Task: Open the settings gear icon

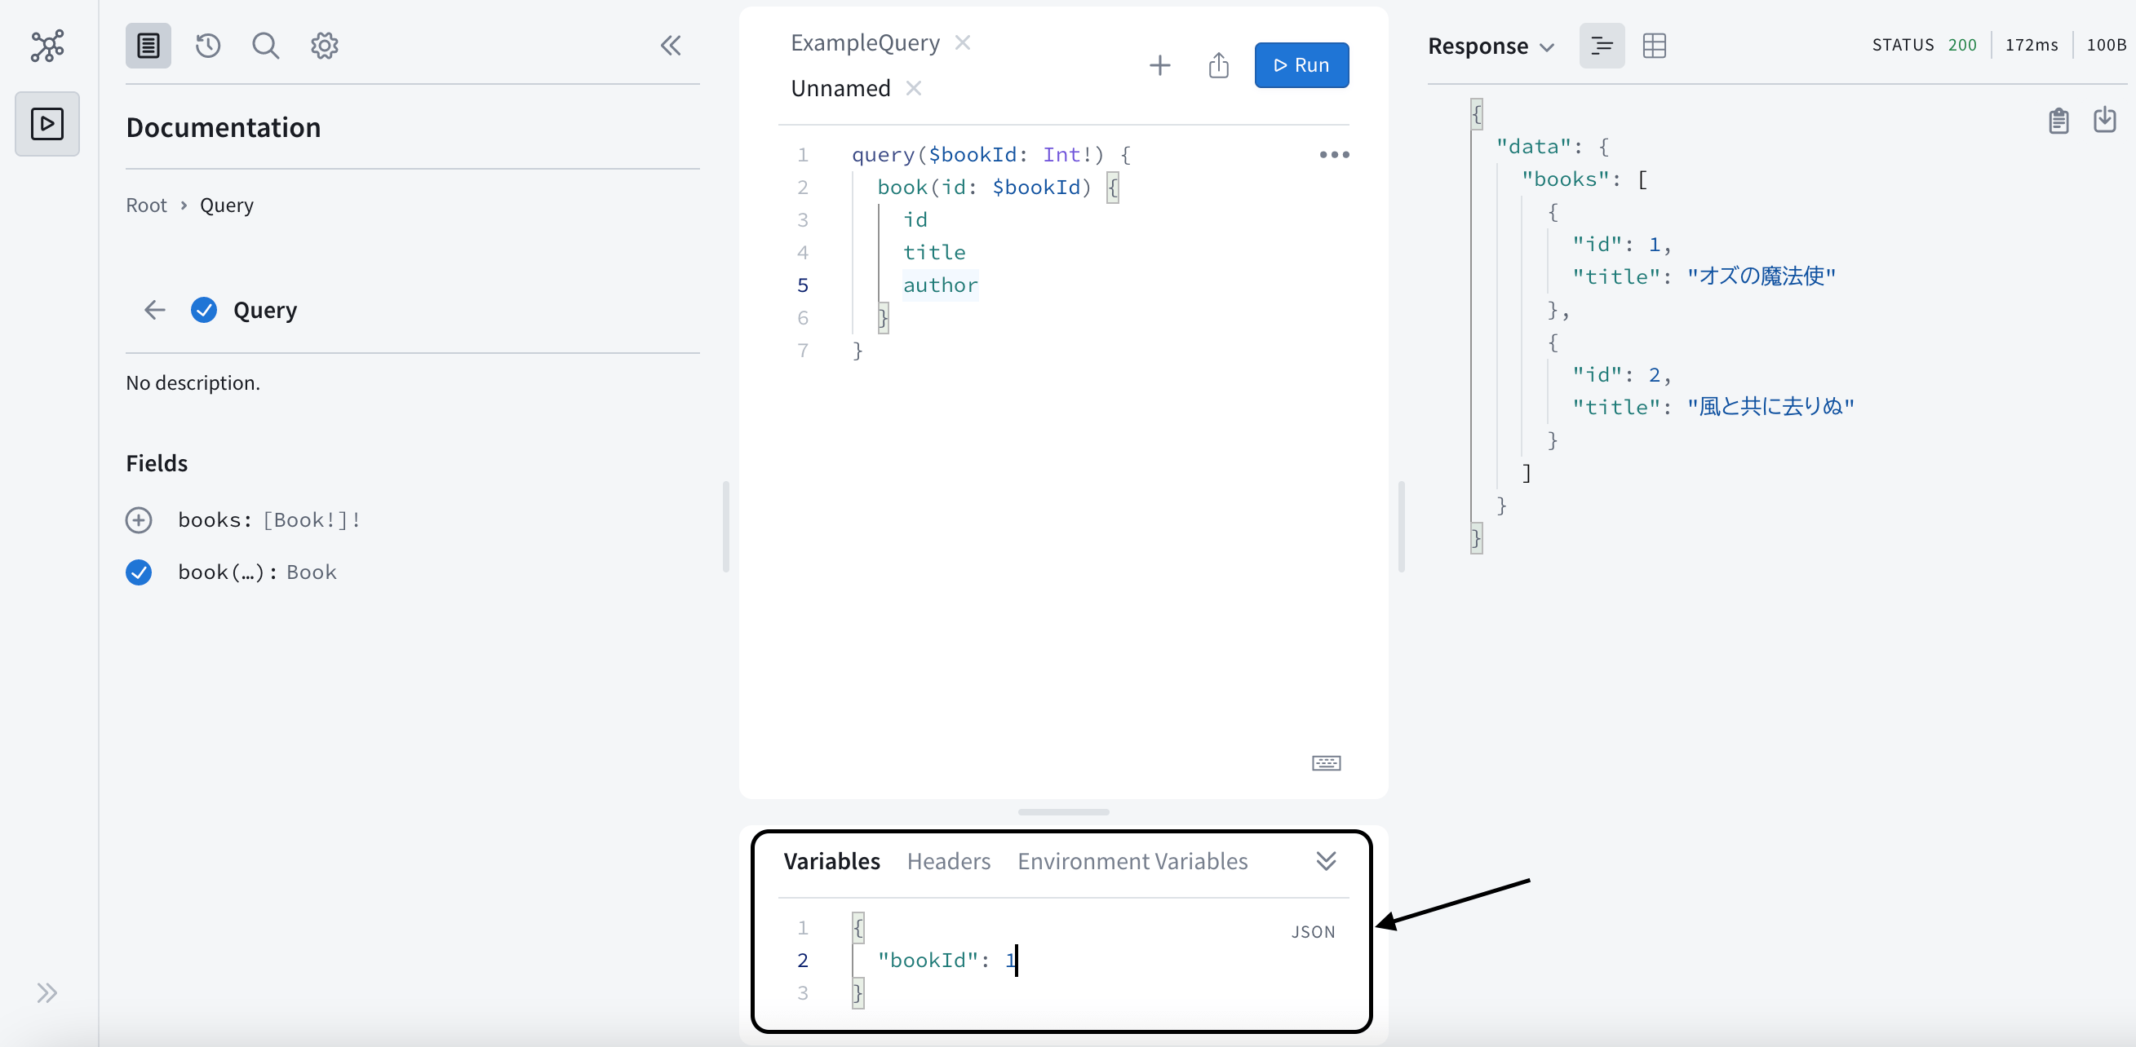Action: (x=324, y=46)
